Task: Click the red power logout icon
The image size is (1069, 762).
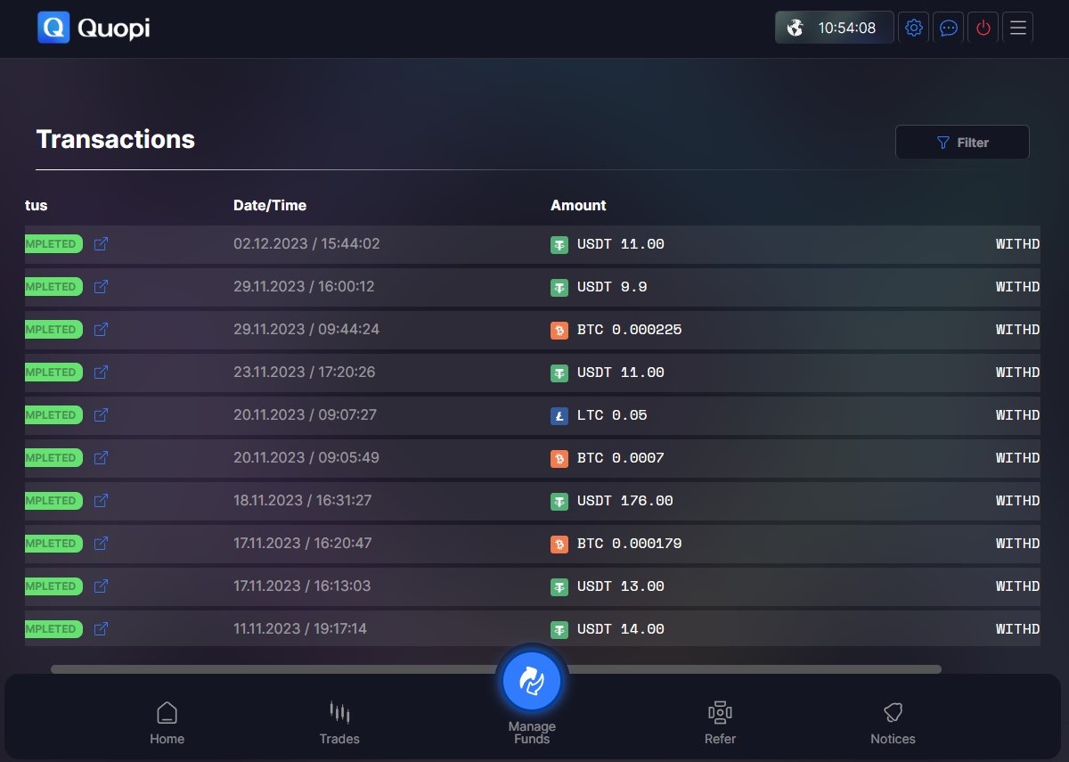Action: (983, 28)
